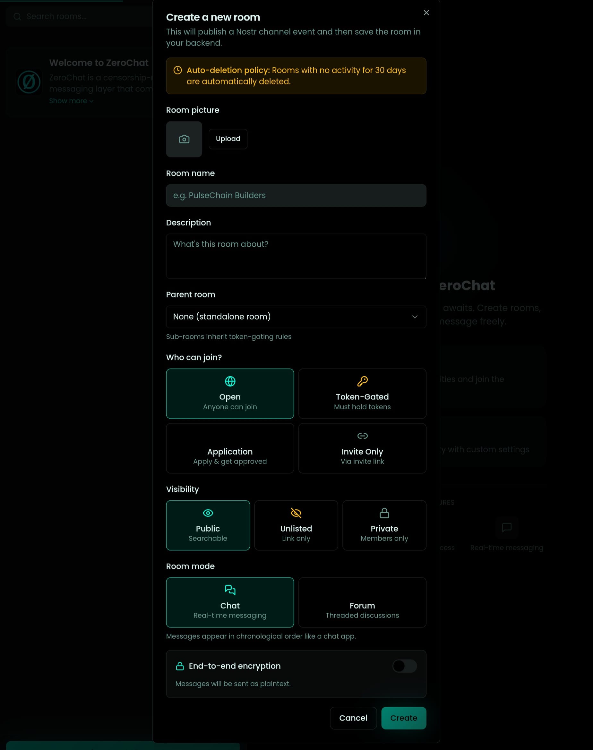Open the Parent room dropdown
The width and height of the screenshot is (593, 750).
[x=296, y=317]
